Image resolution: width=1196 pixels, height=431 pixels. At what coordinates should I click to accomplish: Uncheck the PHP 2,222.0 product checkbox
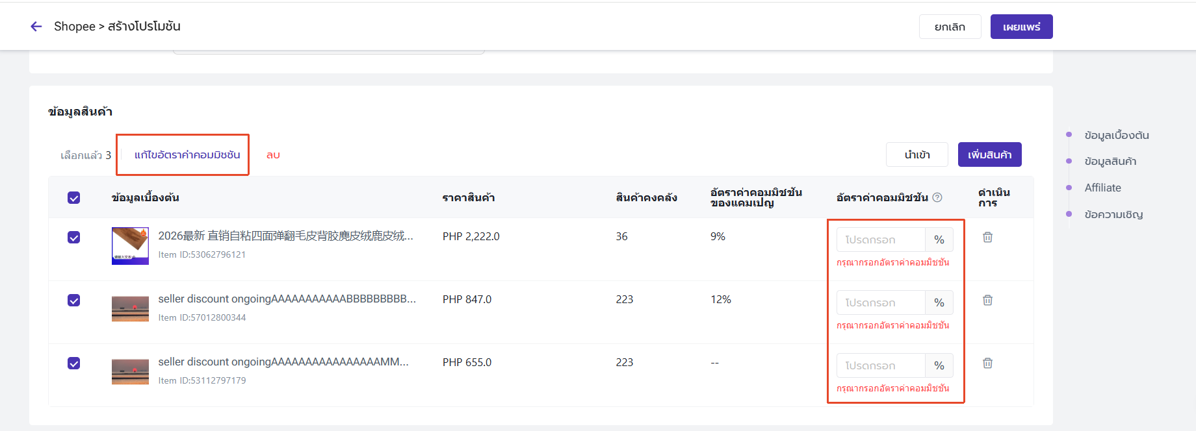click(74, 237)
